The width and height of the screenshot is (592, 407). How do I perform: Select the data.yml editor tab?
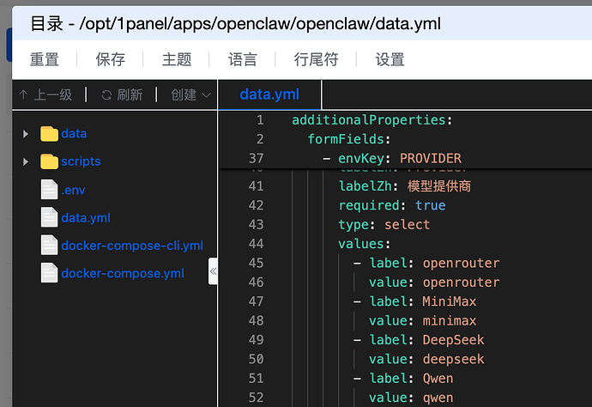269,94
